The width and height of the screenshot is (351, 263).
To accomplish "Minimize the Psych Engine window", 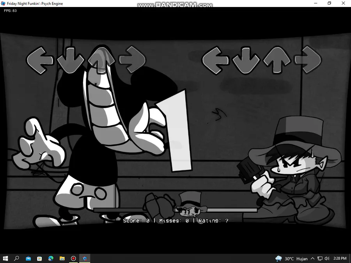I will (x=316, y=4).
